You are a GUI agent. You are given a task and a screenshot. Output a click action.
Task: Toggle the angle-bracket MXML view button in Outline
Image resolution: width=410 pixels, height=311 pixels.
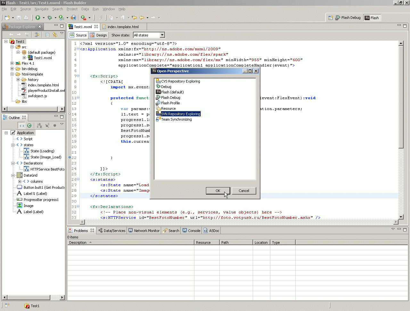coord(21,125)
